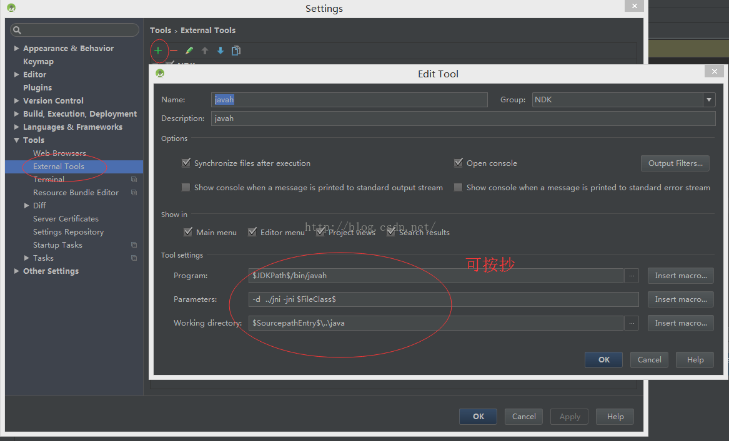Click the copy tool icon
The image size is (729, 441).
[236, 51]
